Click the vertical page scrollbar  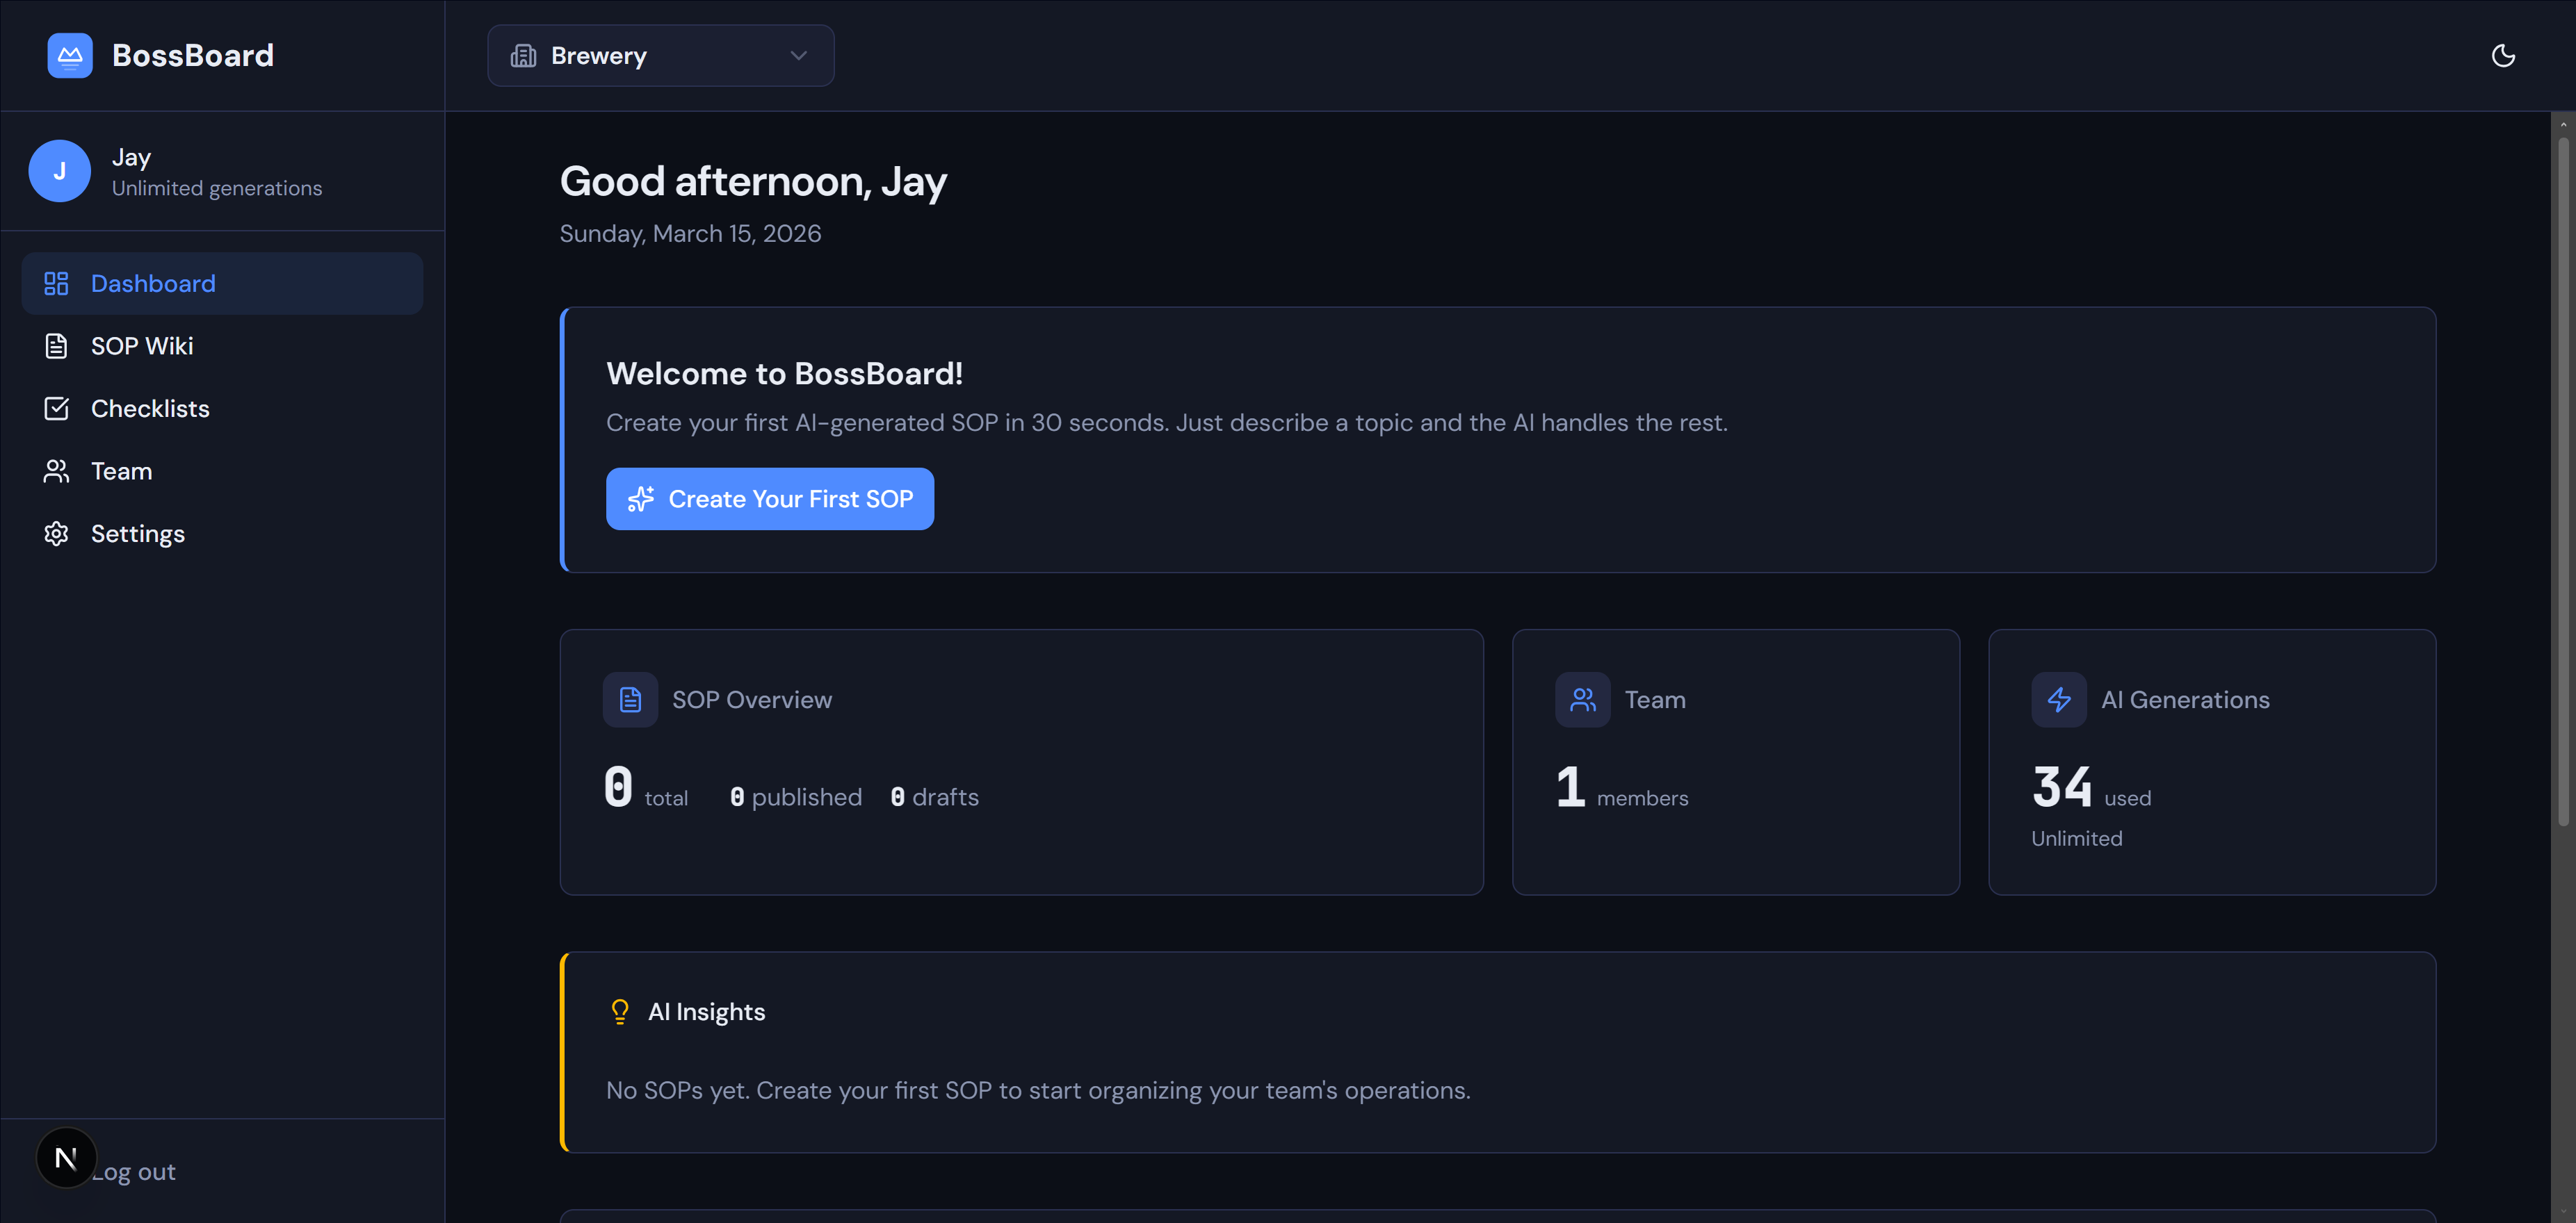coord(2563,479)
